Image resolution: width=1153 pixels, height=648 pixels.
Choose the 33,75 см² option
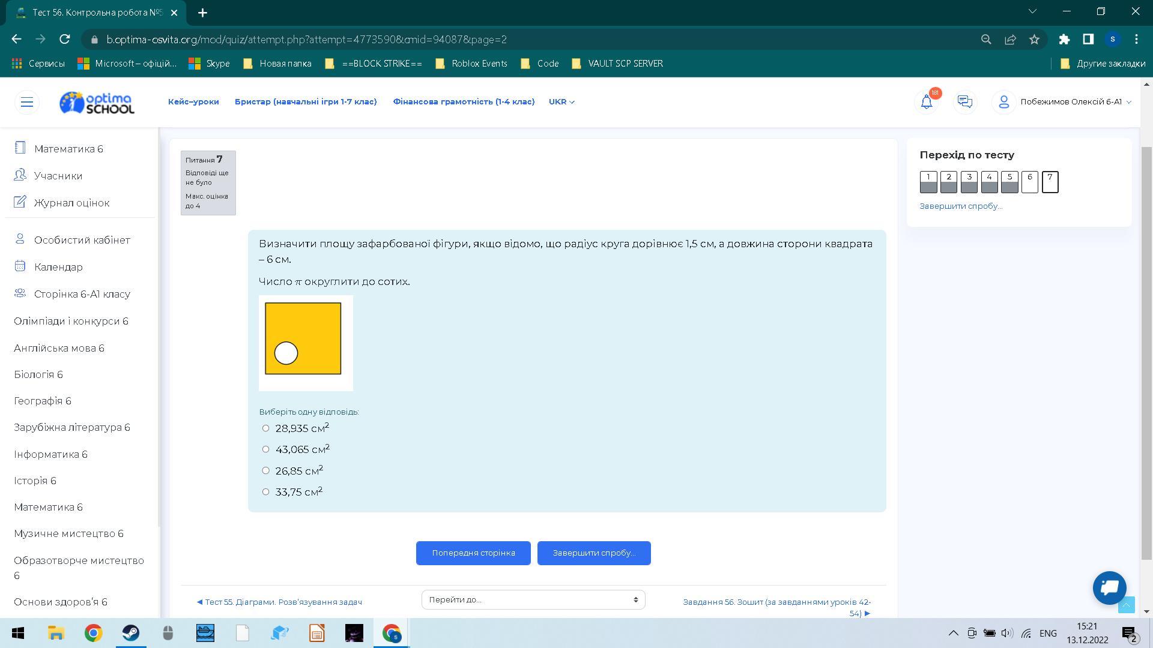(x=265, y=492)
